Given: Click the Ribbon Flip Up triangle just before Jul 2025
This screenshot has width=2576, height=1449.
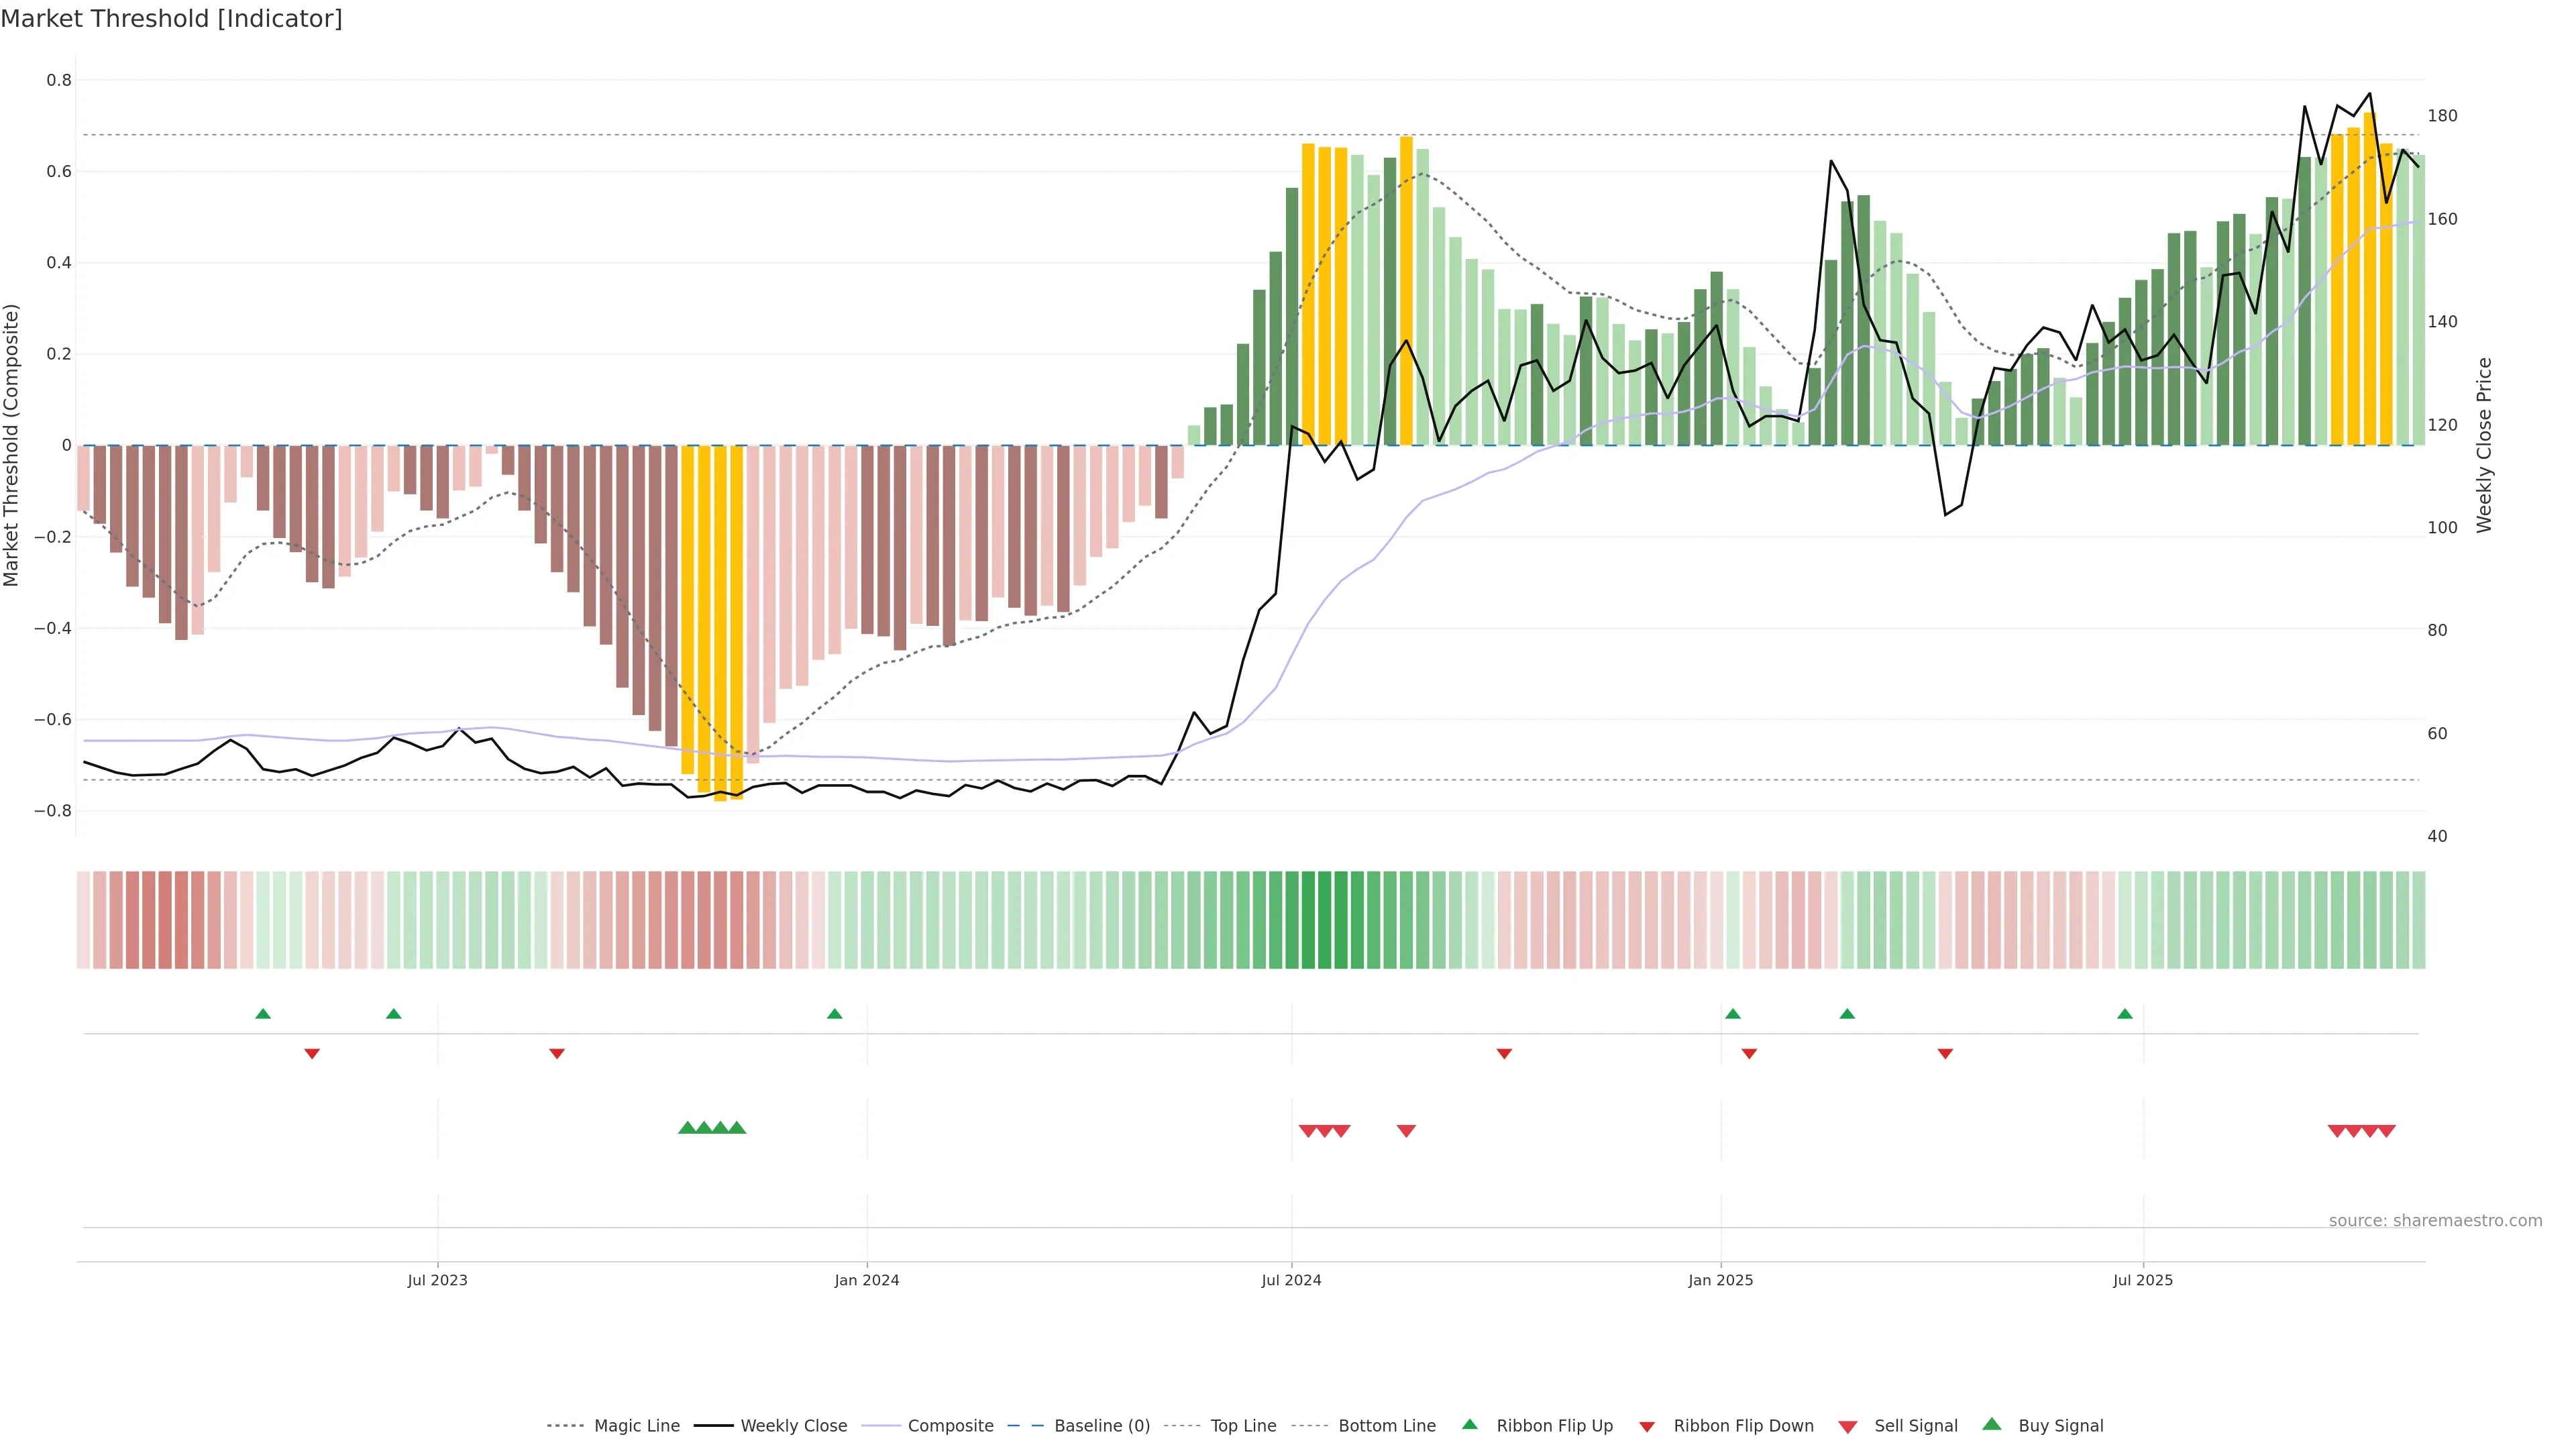Looking at the screenshot, I should point(2125,1014).
